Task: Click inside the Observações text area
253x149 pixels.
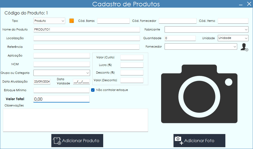Action: pos(75,120)
